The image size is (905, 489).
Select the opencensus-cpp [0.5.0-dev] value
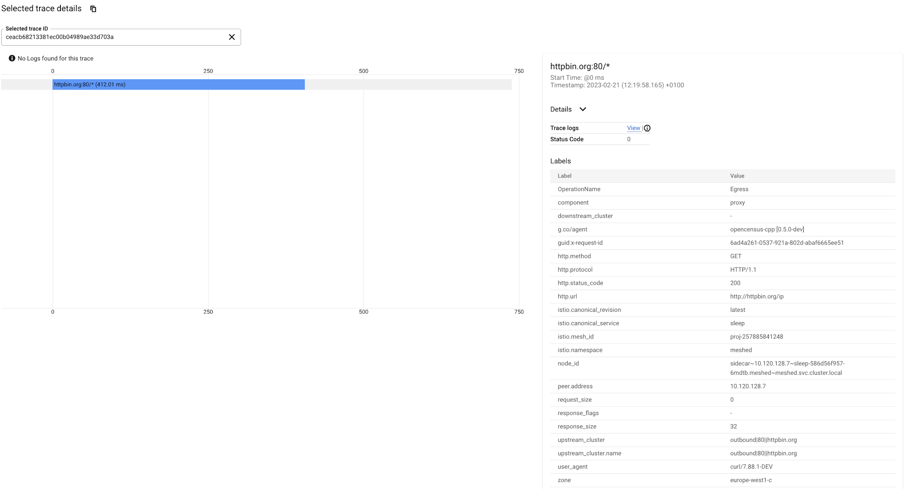pos(767,230)
